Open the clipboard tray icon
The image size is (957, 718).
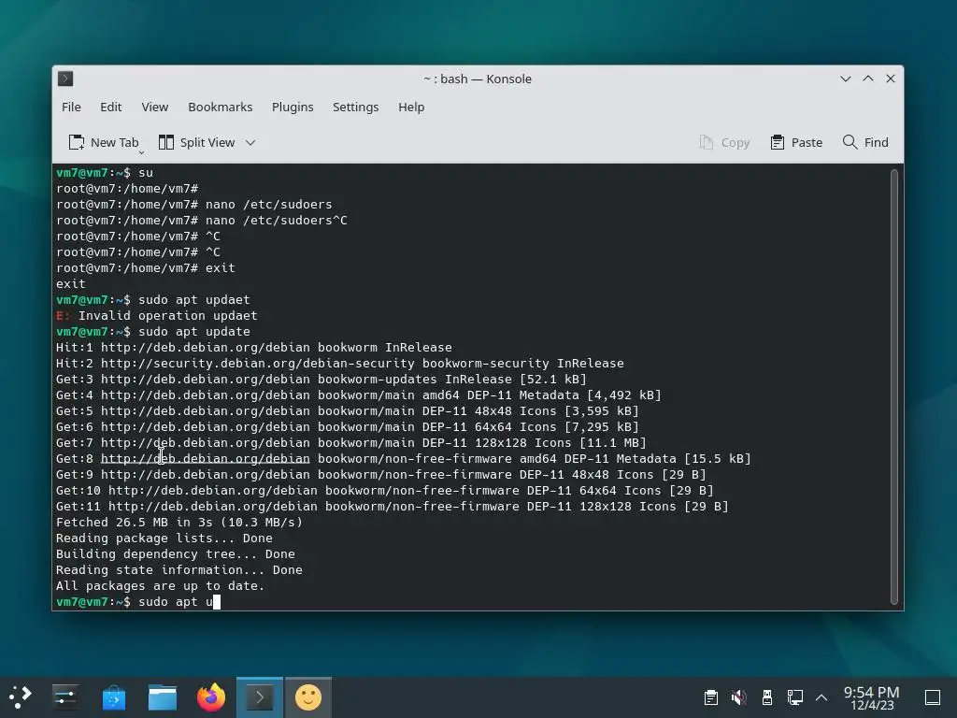(710, 697)
